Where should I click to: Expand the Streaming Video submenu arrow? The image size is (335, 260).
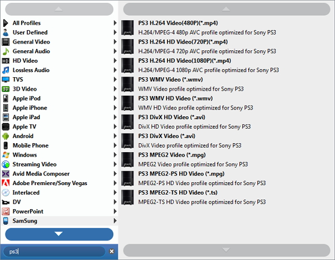pyautogui.click(x=115, y=164)
